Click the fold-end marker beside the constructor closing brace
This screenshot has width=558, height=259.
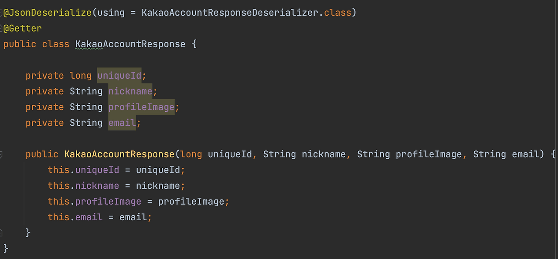1,232
